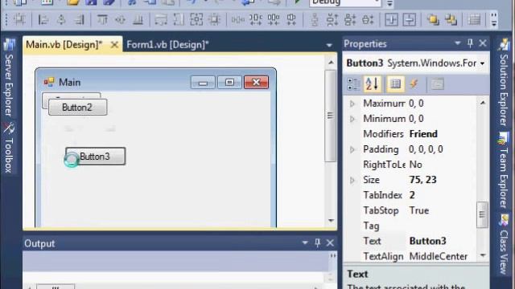Open the Output window position menu arrow
Image resolution: width=515 pixels, height=289 pixels.
click(305, 242)
